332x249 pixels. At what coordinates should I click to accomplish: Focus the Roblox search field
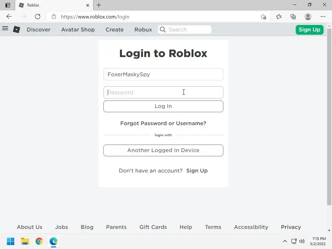coord(184,30)
